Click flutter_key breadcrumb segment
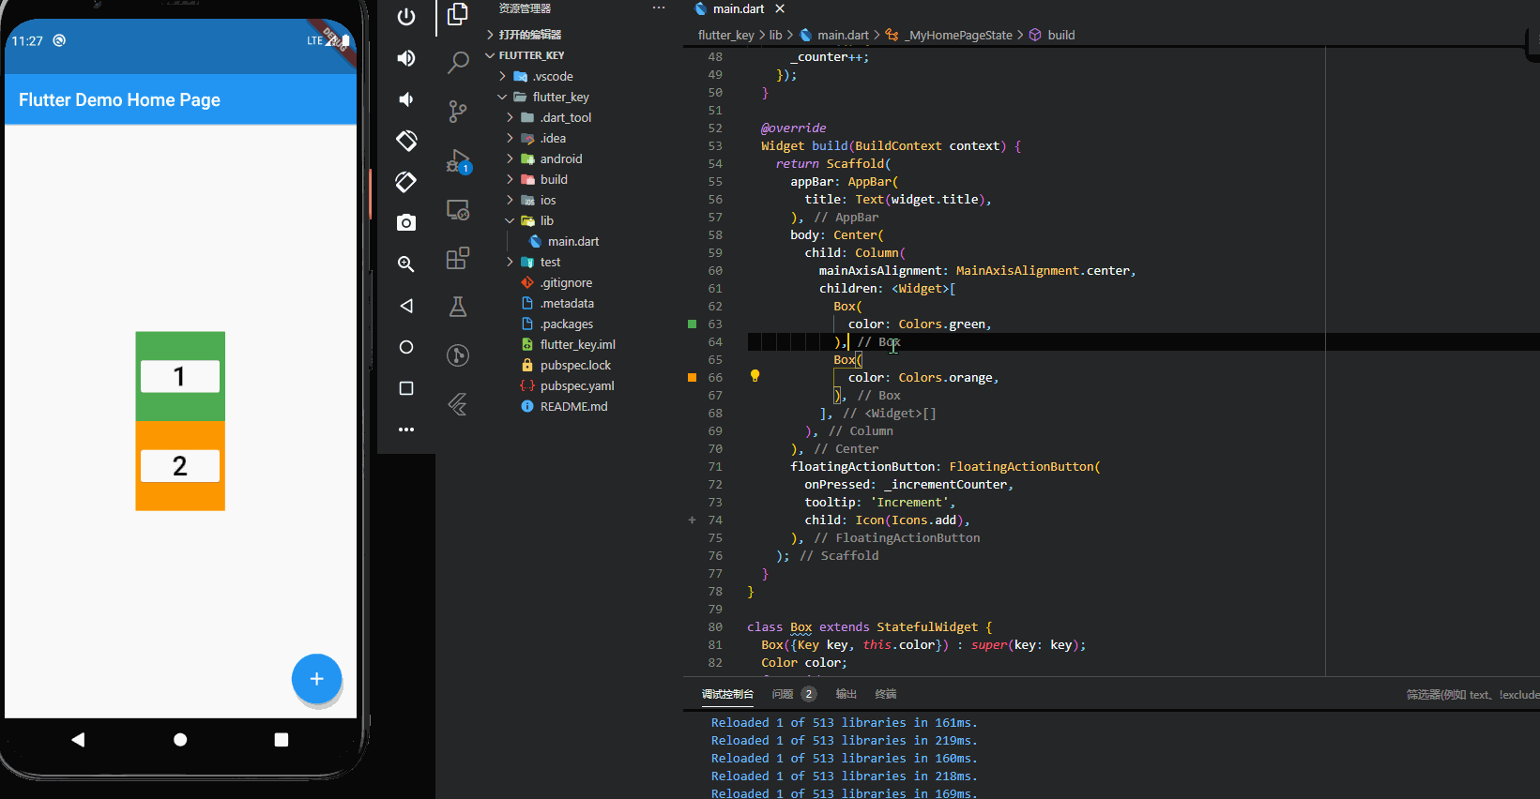1540x799 pixels. click(726, 35)
